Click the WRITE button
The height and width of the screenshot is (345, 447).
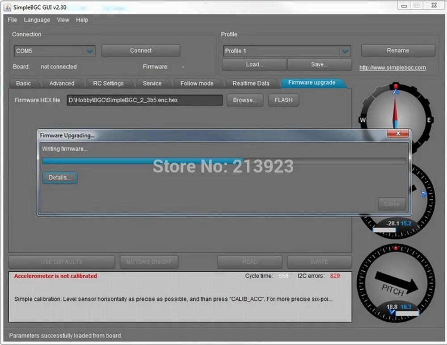pyautogui.click(x=319, y=262)
